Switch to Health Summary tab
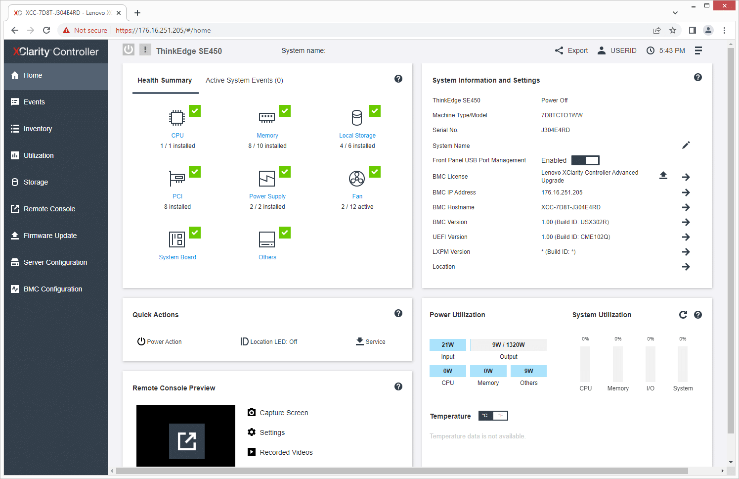Screen dimensions: 739x479 point(165,80)
